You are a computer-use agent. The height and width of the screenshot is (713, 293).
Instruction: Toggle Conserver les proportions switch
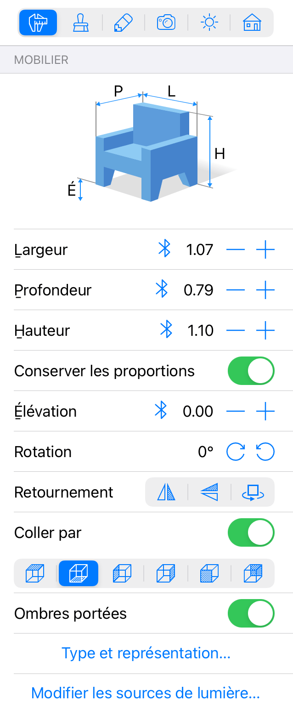point(251,371)
